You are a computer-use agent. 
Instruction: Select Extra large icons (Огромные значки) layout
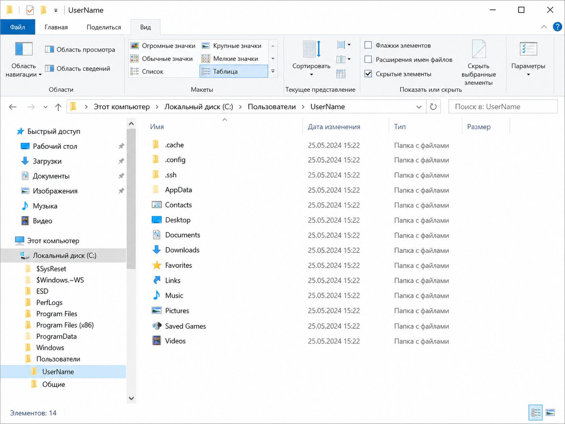coord(163,46)
